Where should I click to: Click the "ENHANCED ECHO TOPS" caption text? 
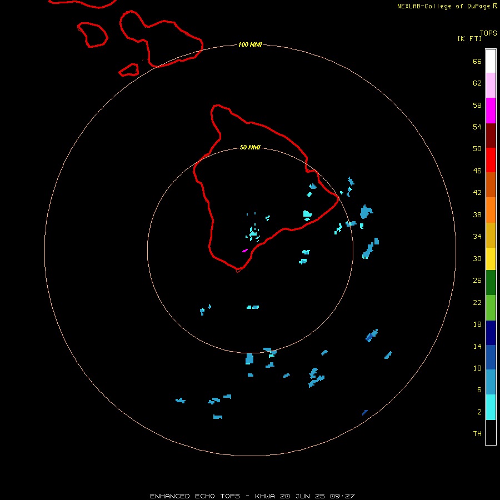(x=194, y=496)
